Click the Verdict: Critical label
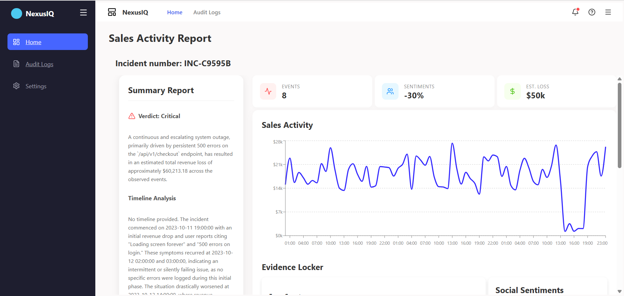624x296 pixels. pos(159,116)
